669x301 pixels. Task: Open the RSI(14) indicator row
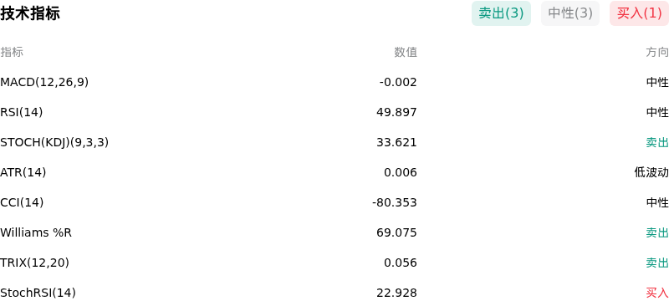[x=334, y=112]
